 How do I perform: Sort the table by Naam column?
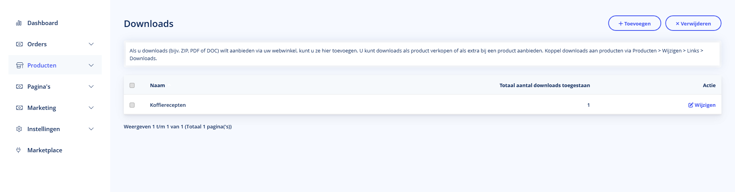157,85
